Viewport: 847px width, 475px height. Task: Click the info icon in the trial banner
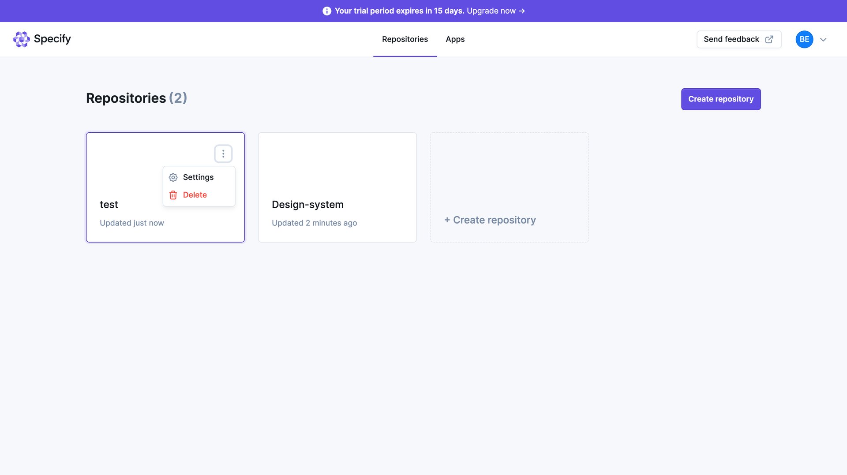point(326,11)
